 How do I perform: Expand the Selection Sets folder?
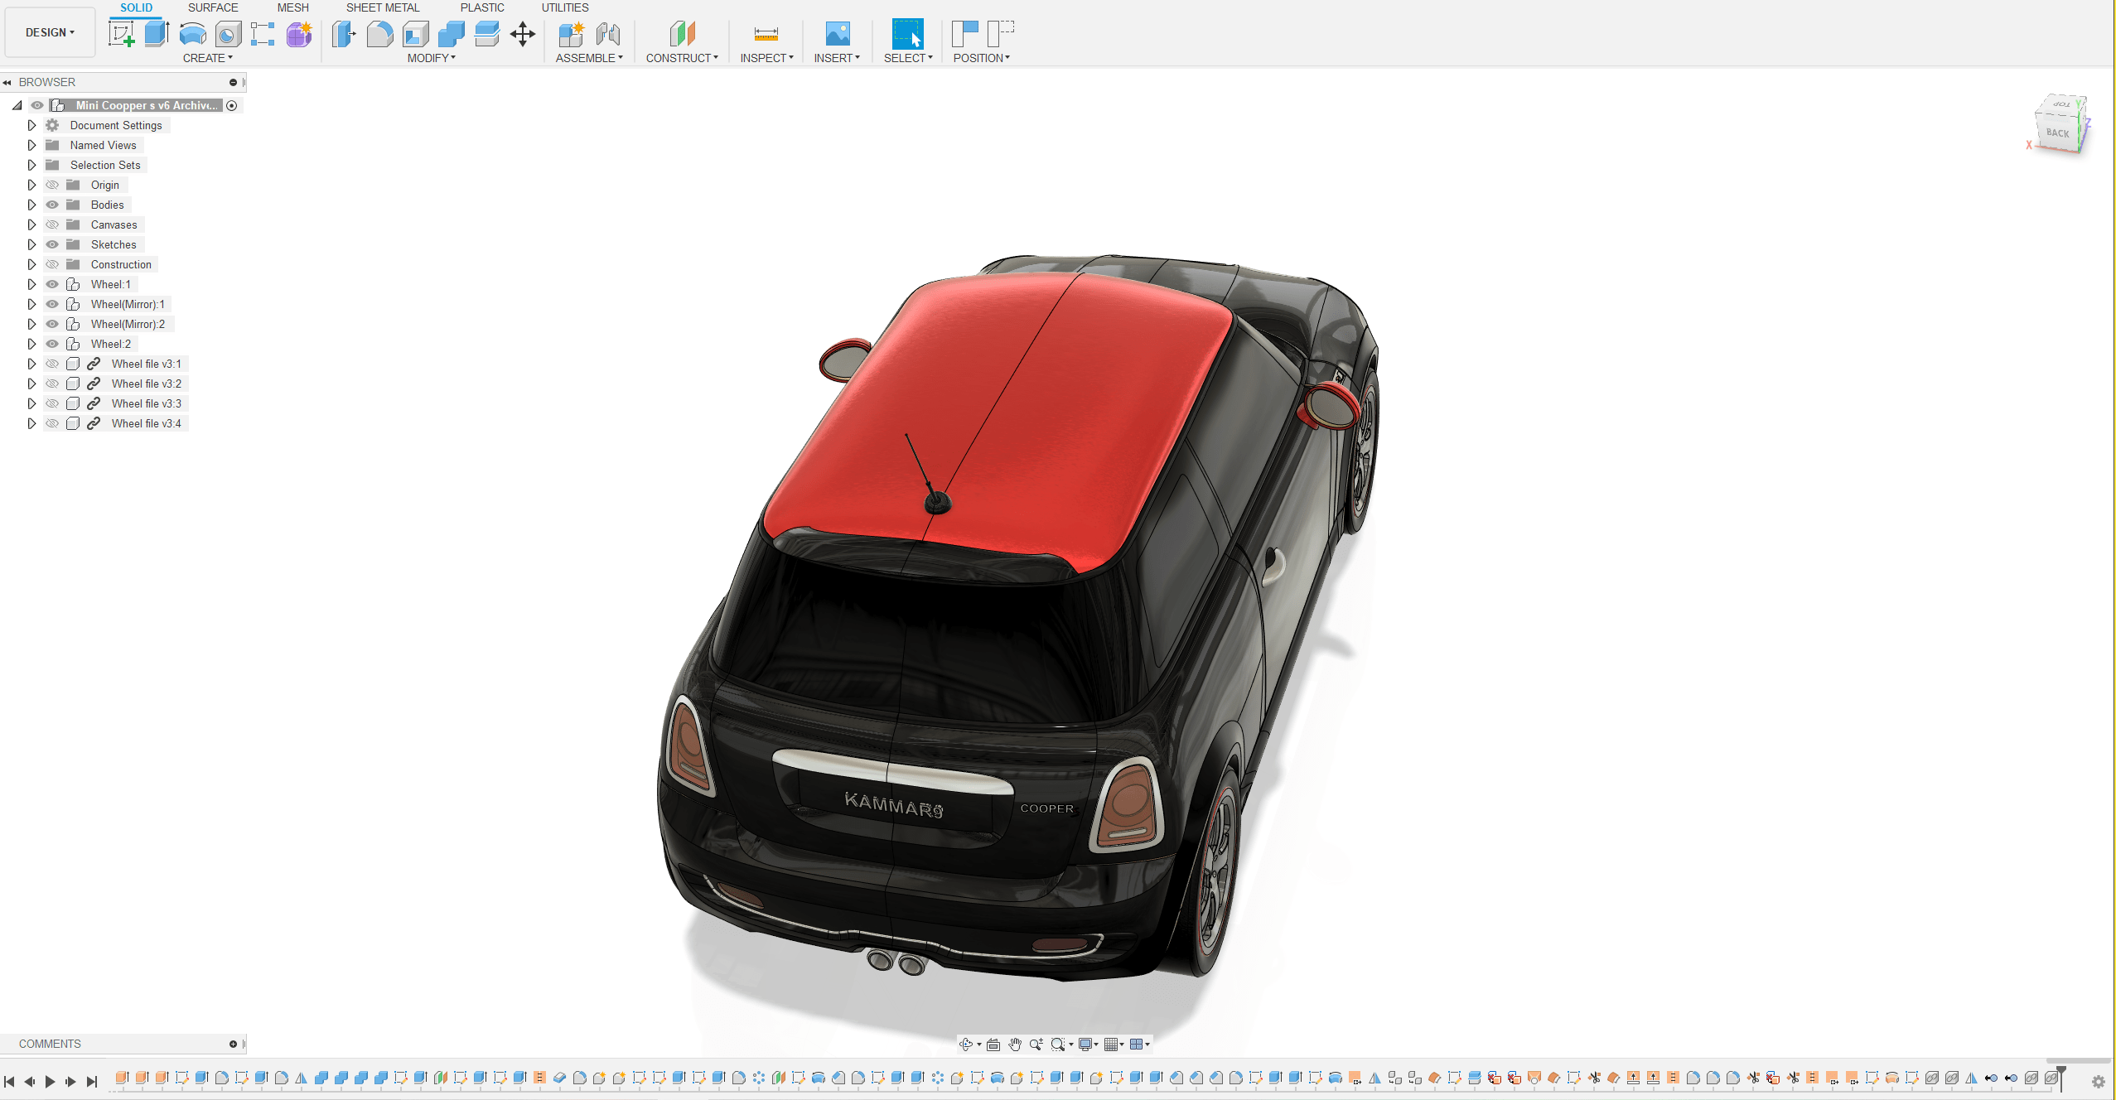click(31, 165)
